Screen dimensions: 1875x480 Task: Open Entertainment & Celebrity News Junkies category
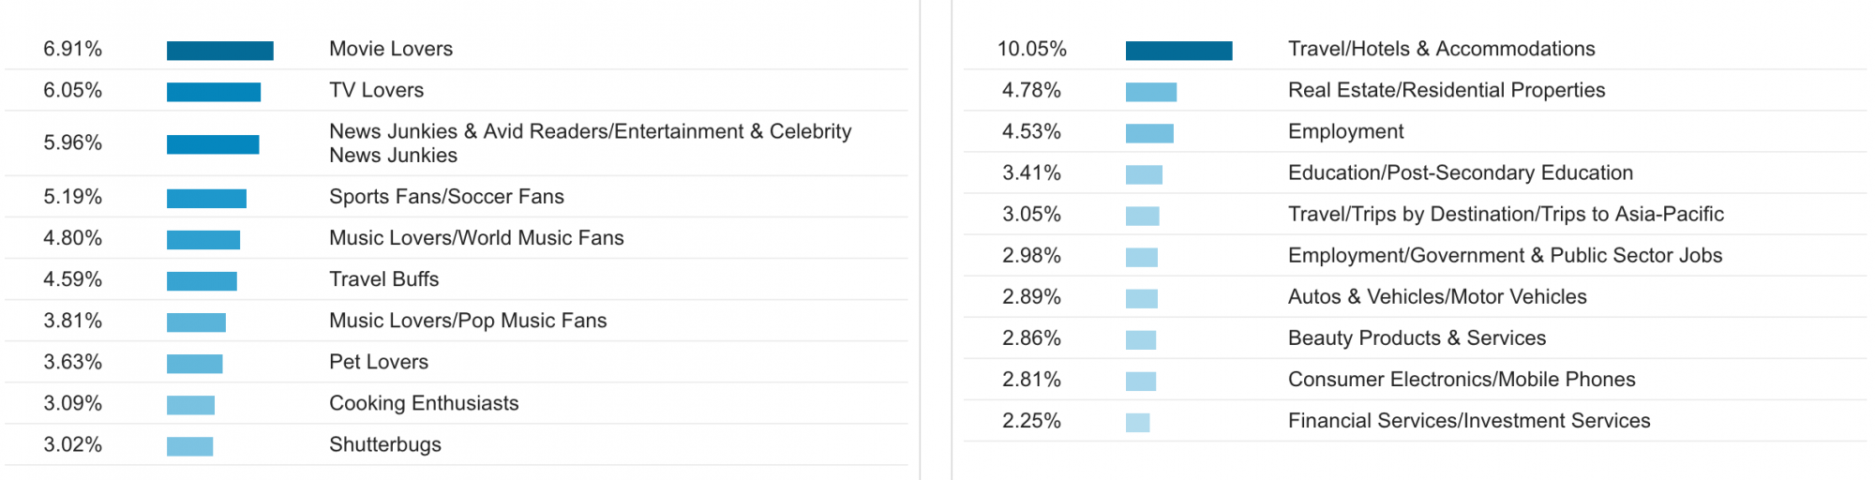[590, 143]
